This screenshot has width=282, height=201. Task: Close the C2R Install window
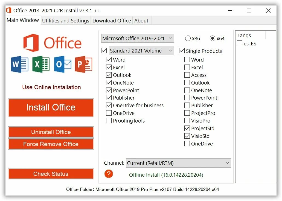(x=268, y=10)
